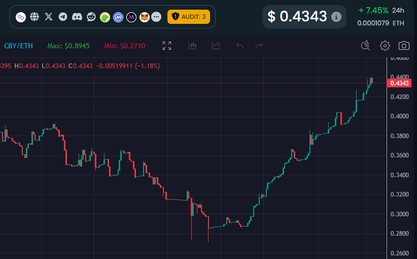This screenshot has width=417, height=259.
Task: Open quick search lightning icon
Action: tap(366, 46)
